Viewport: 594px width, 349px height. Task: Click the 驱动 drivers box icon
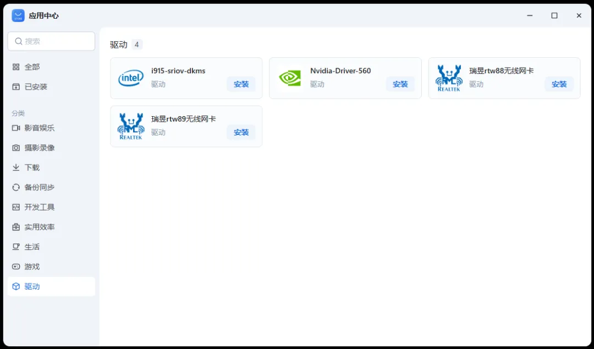[x=16, y=286]
